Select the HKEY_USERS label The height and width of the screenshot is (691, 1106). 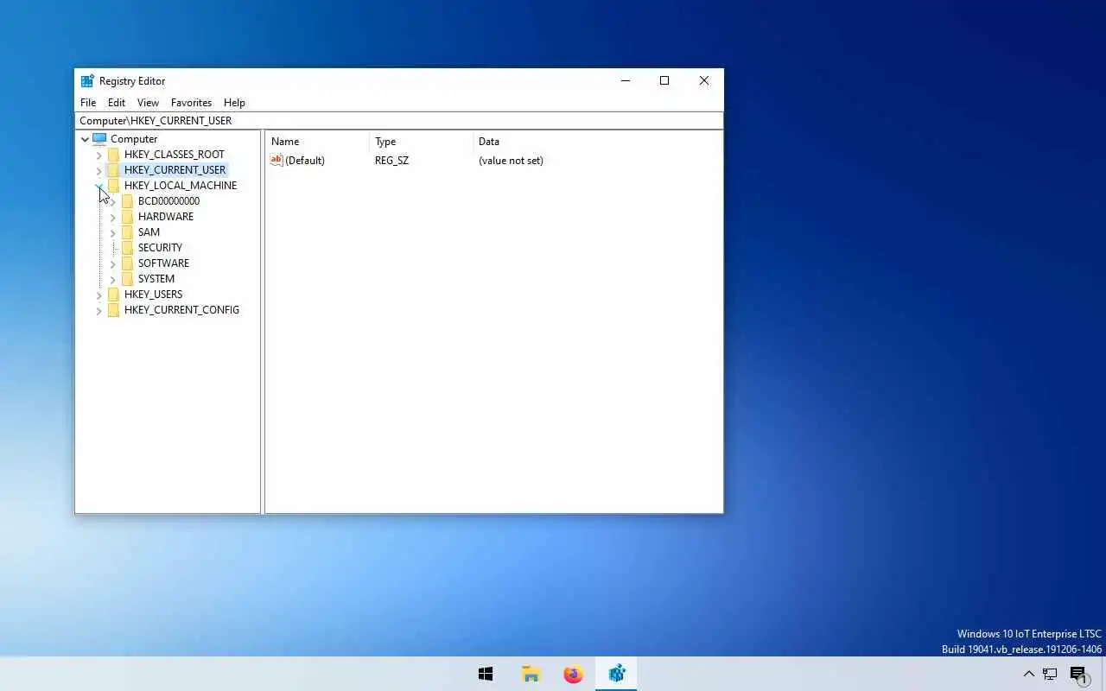[x=153, y=295]
